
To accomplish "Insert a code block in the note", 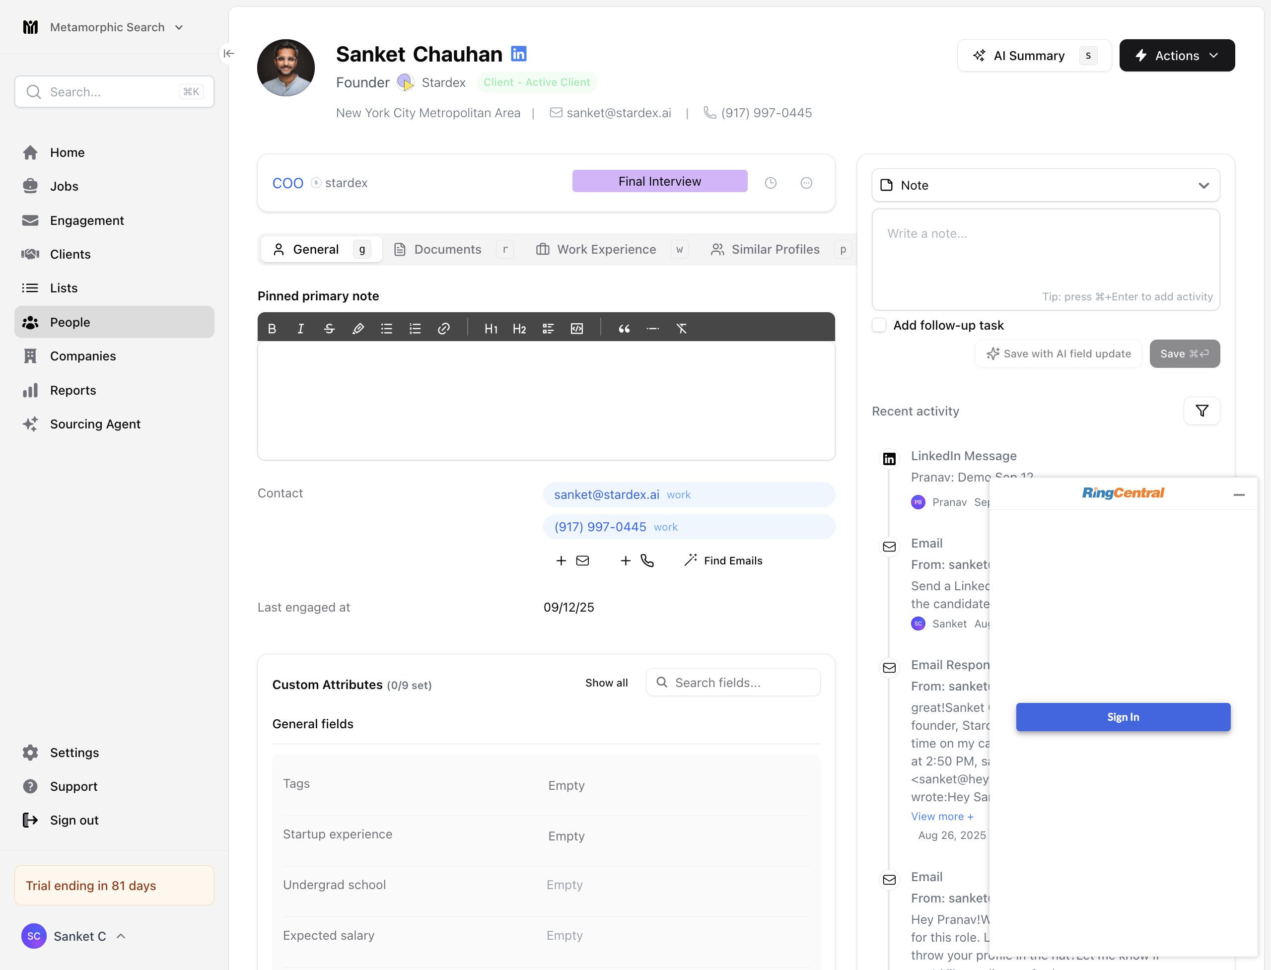I will coord(577,329).
